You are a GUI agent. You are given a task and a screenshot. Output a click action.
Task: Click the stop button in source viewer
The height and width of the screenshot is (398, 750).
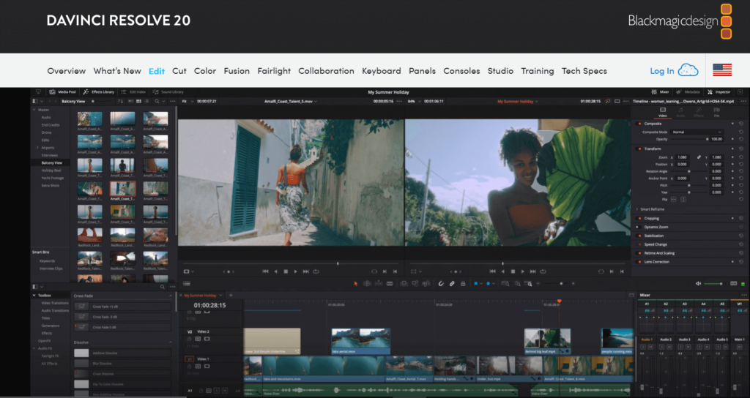coord(286,271)
